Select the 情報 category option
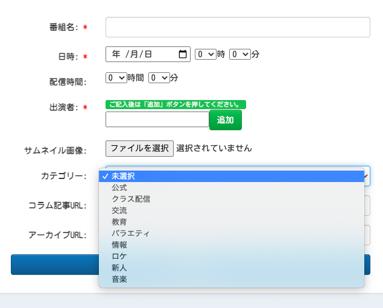383x308 pixels. pos(232,245)
